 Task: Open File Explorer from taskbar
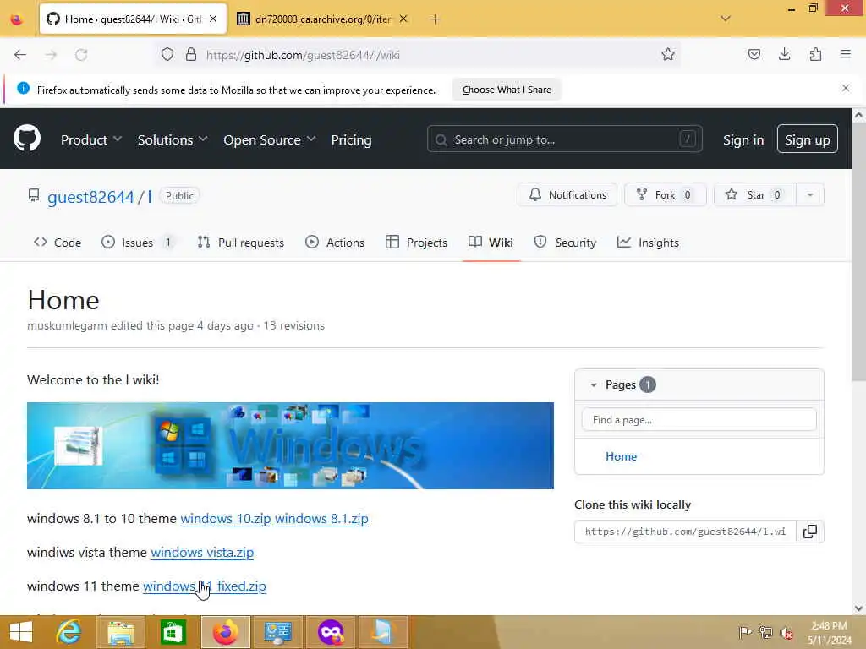point(120,632)
